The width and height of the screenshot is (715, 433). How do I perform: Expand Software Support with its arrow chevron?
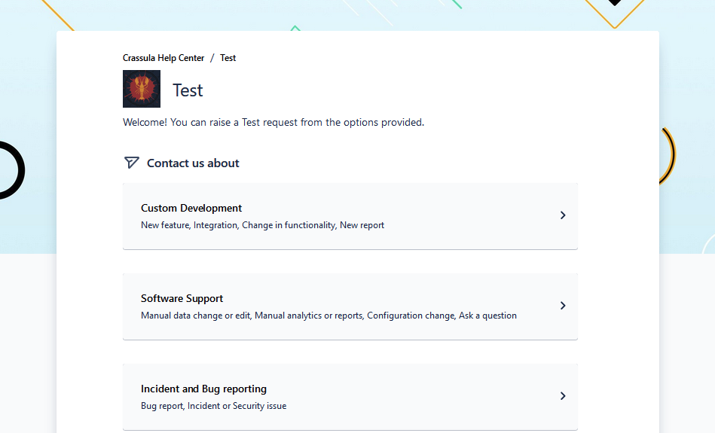[x=562, y=306]
